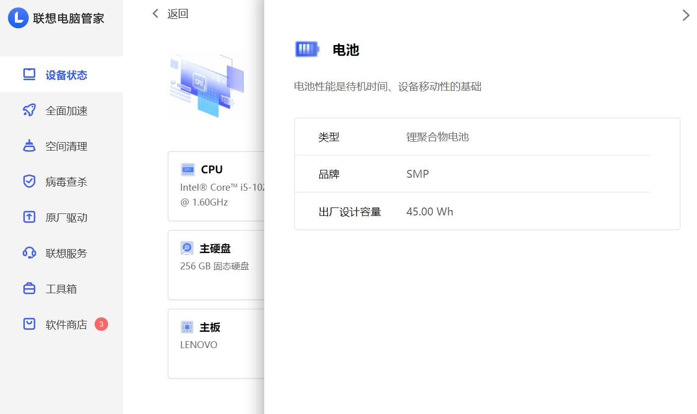The height and width of the screenshot is (414, 697).
Task: Click the 锂聚合物电池 value
Action: pos(438,137)
